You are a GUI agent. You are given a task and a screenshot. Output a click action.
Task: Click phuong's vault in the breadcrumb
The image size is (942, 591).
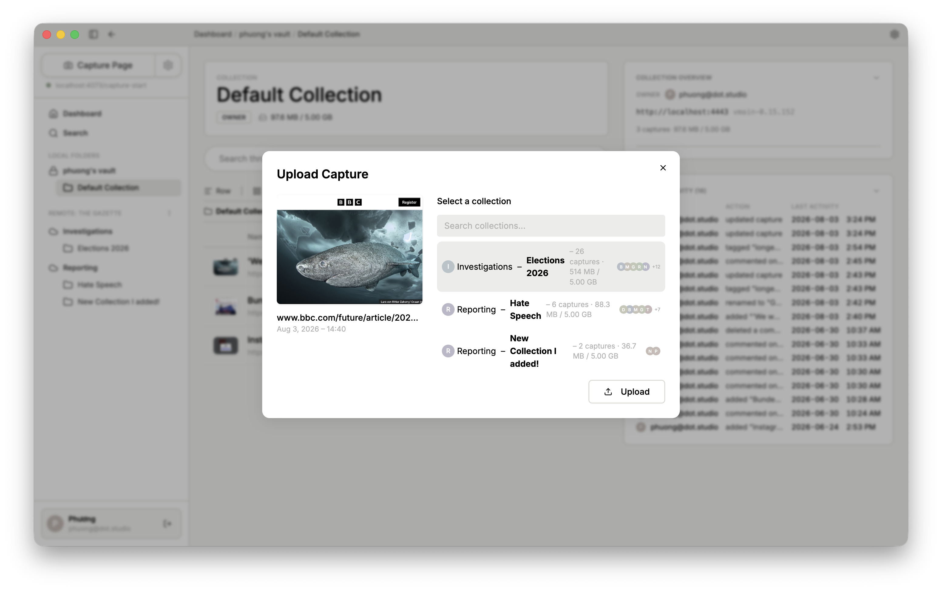click(265, 34)
